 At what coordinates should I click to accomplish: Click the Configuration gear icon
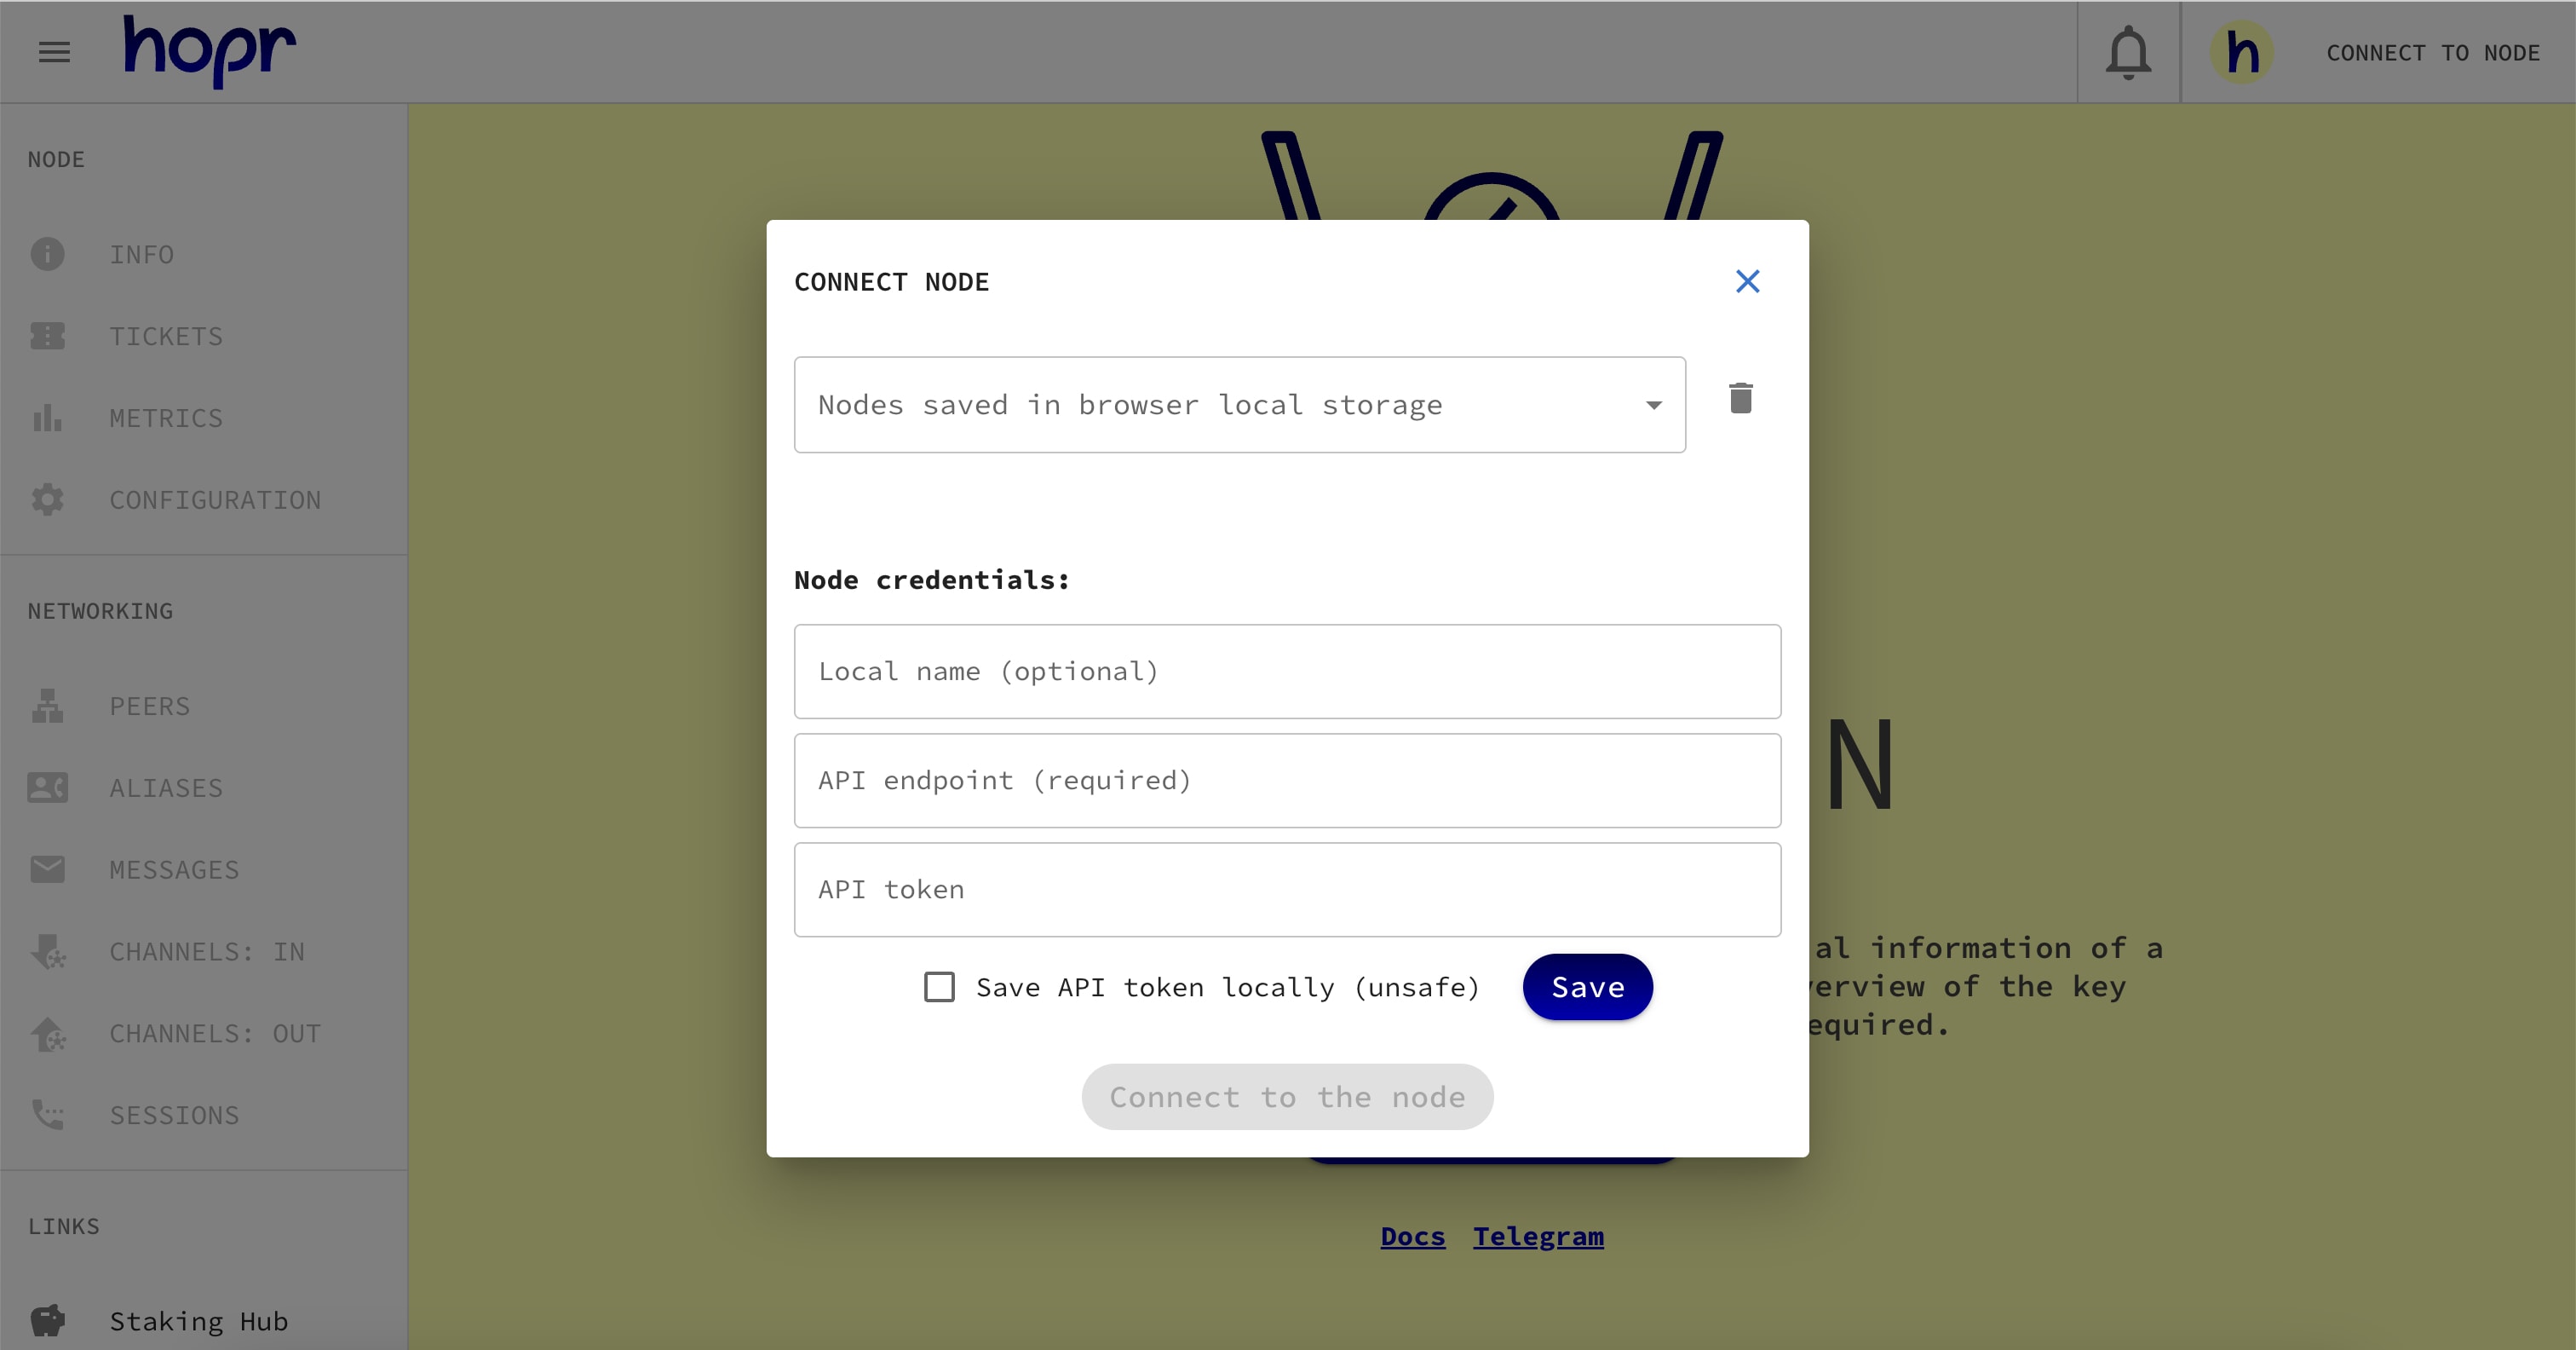[47, 499]
